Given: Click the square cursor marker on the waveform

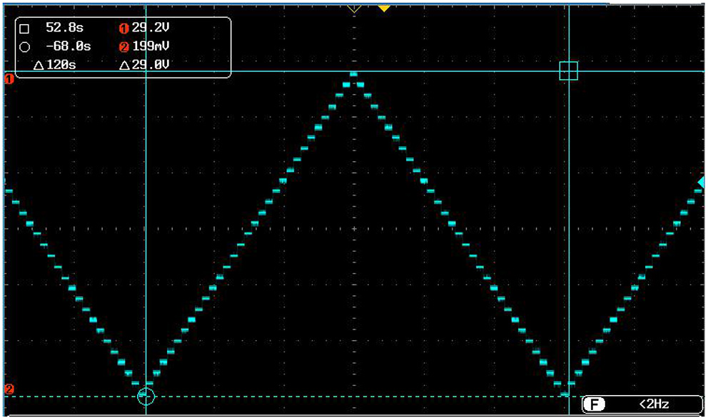Looking at the screenshot, I should 568,71.
